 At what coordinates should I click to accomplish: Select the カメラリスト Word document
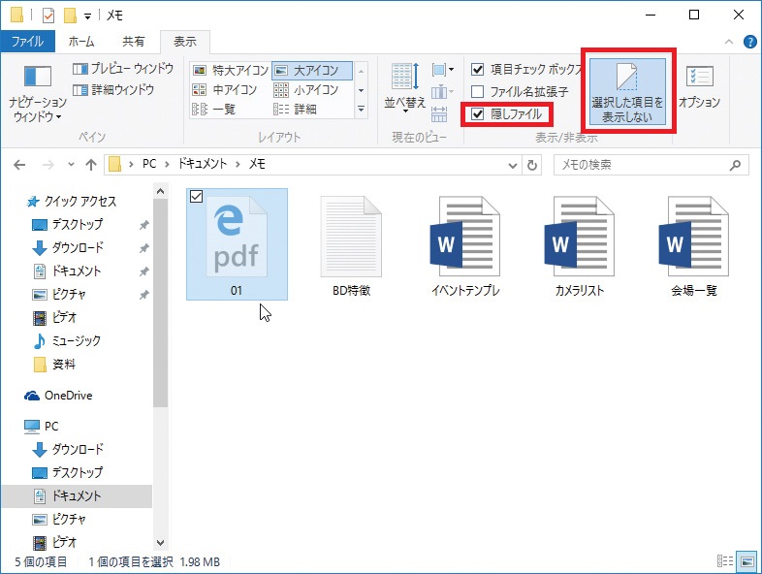(580, 244)
